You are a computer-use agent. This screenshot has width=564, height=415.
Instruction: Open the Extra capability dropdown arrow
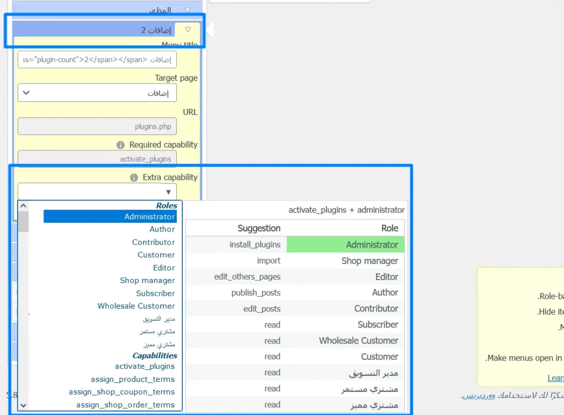tap(168, 192)
